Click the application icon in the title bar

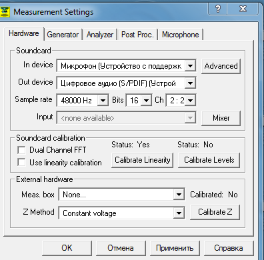[x=5, y=11]
